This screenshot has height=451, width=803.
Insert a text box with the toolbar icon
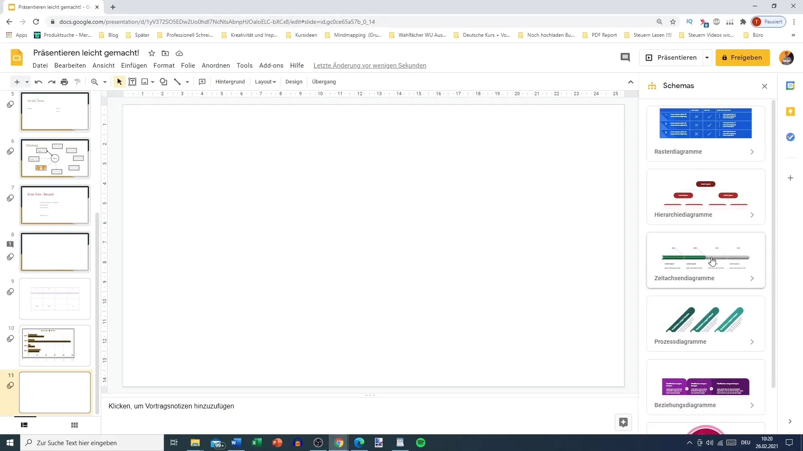coord(132,82)
